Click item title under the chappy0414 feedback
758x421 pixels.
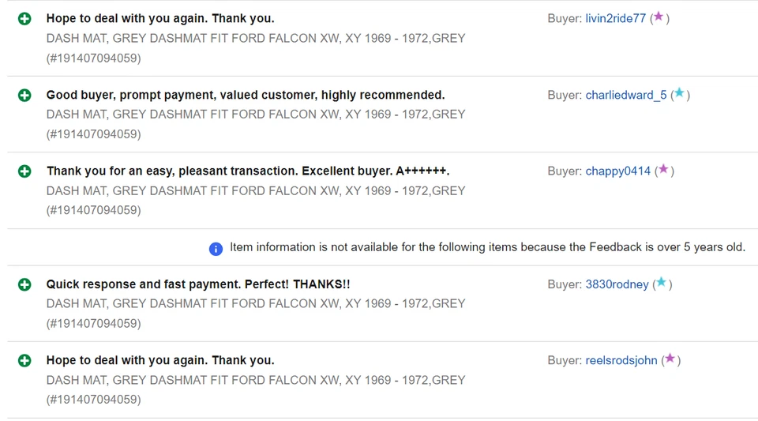(x=256, y=190)
